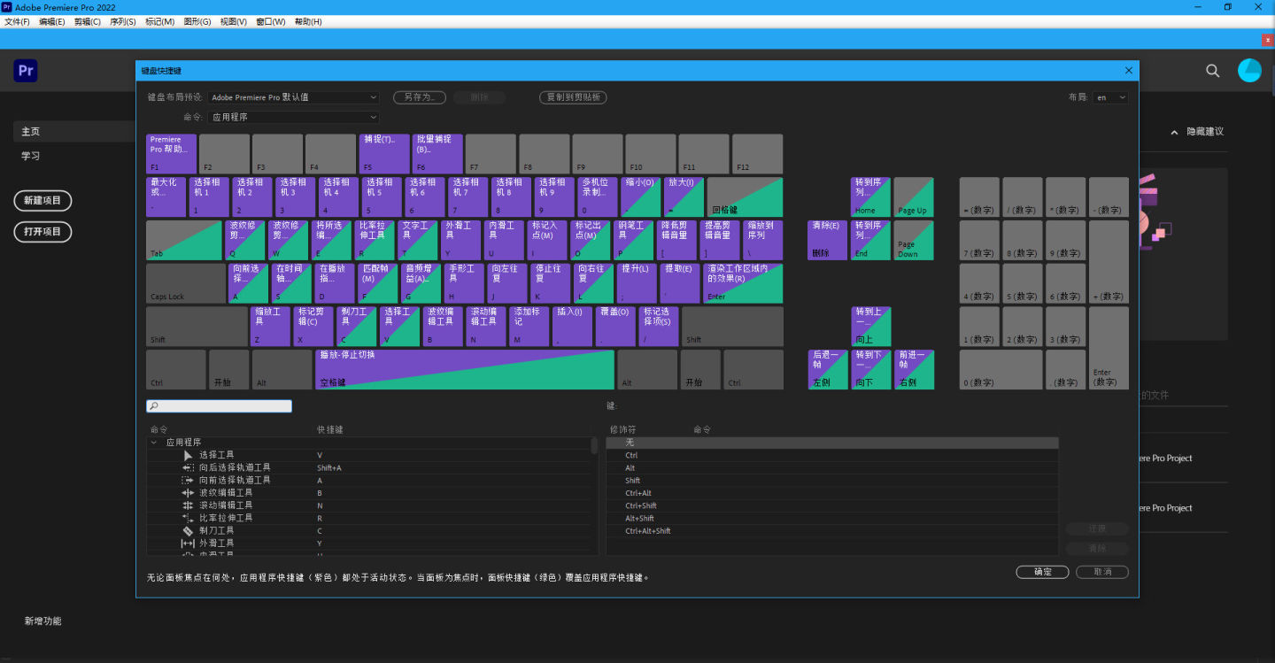
Task: Select the 回格键 backspace key
Action: [745, 197]
